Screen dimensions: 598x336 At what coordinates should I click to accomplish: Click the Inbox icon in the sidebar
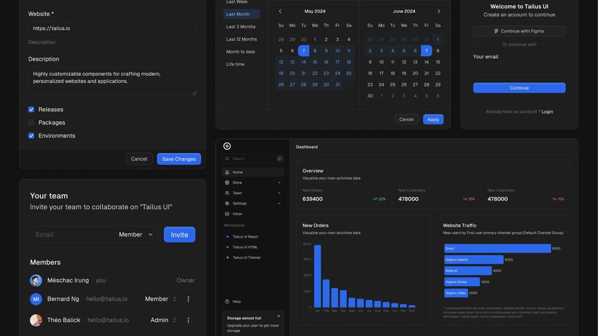coord(227,213)
